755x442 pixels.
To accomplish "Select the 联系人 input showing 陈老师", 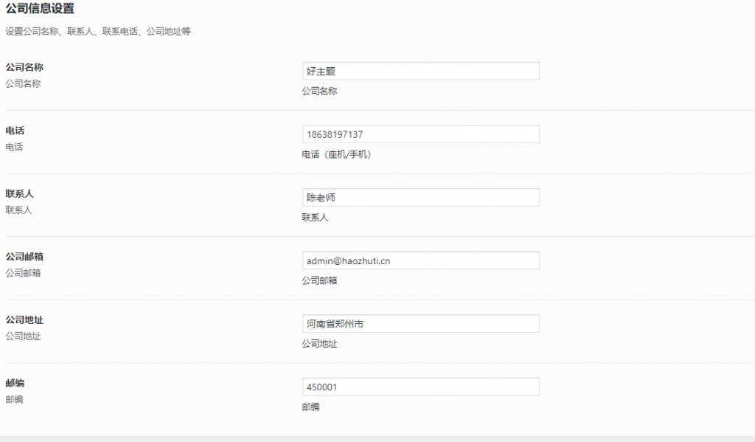I will (421, 198).
